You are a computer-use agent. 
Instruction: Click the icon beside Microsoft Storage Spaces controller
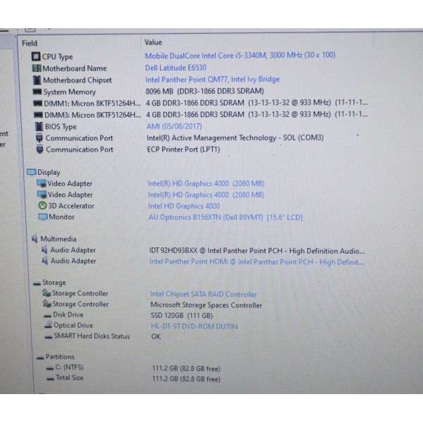point(47,304)
